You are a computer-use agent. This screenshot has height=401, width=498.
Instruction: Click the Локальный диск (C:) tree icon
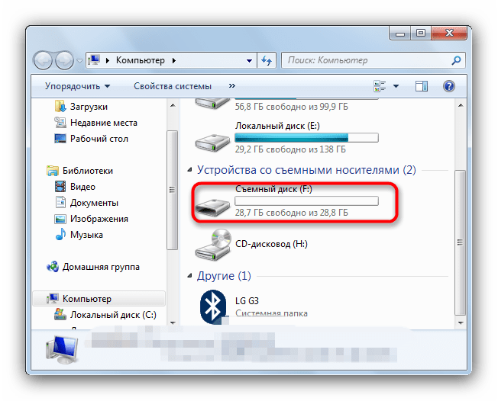tap(60, 314)
